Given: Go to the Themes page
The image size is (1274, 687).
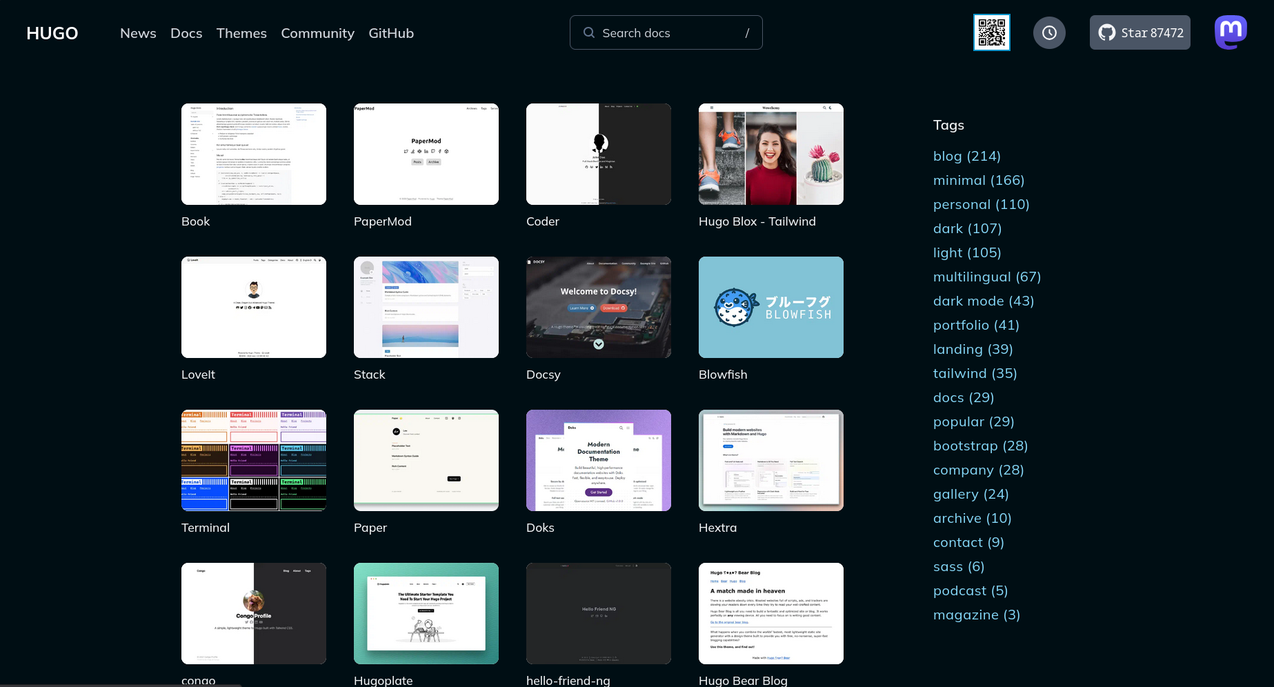Looking at the screenshot, I should 241,33.
